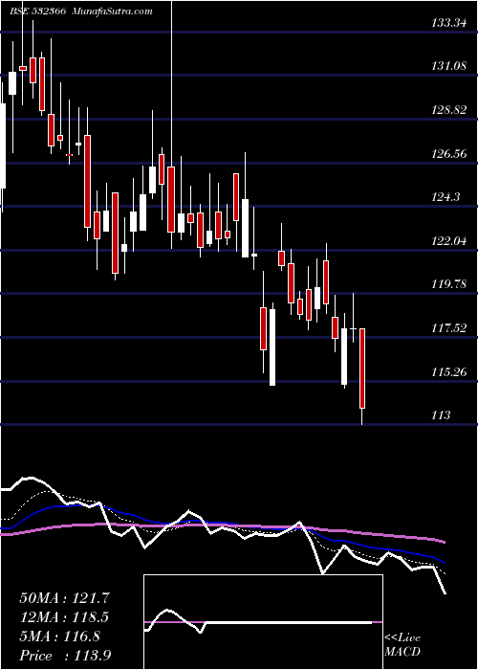Click the 115.26 price level label
The height and width of the screenshot is (670, 478).
448,371
